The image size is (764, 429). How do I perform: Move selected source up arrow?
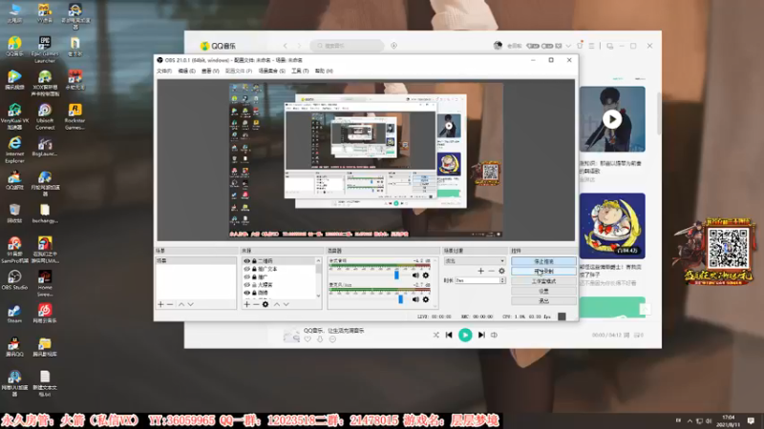277,304
